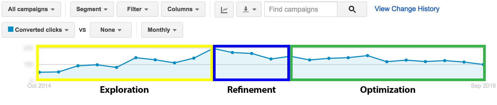Screen dimensions: 497x105
Task: Open the View Change History link
Action: pos(407,9)
